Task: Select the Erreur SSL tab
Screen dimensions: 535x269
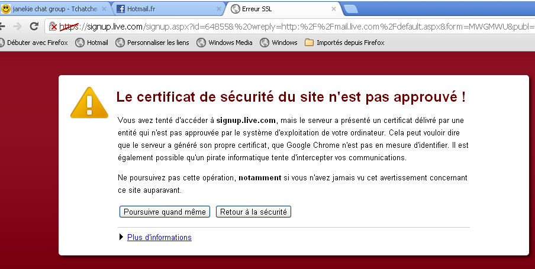Action: click(284, 9)
